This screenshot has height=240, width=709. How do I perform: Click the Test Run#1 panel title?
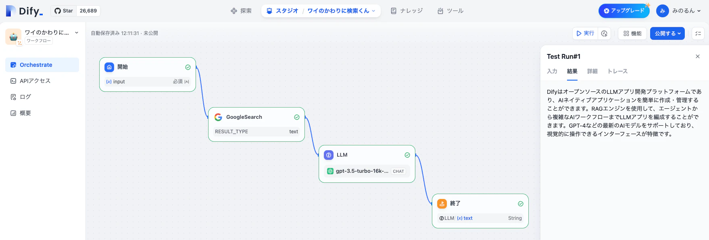[x=563, y=56]
